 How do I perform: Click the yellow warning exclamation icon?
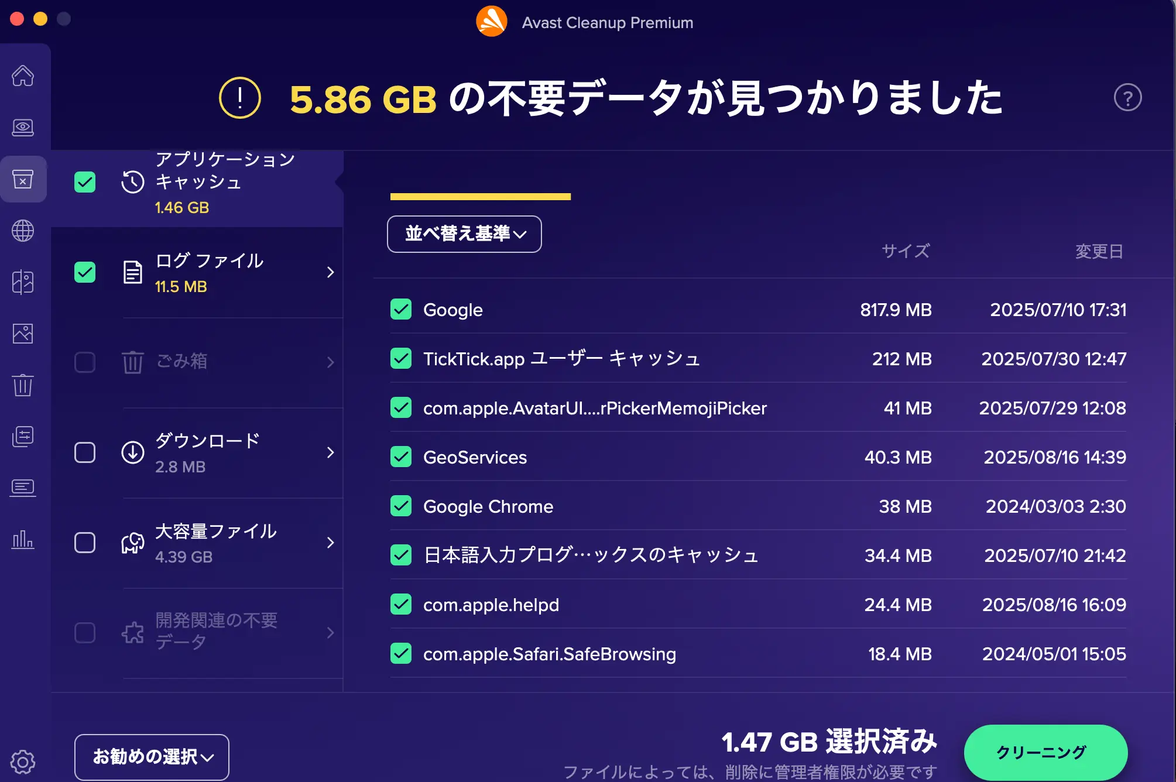[240, 98]
